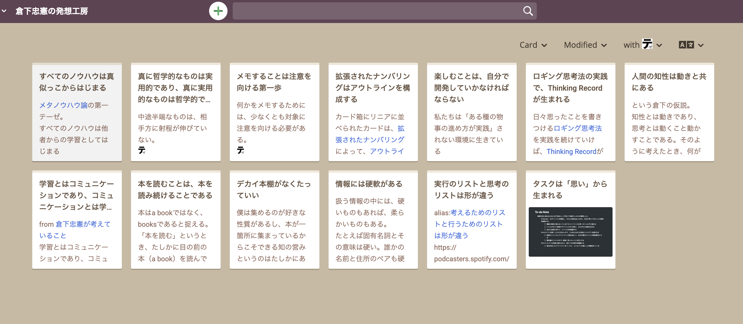The height and width of the screenshot is (324, 743).
Task: Open the Card view dropdown
Action: pos(533,45)
